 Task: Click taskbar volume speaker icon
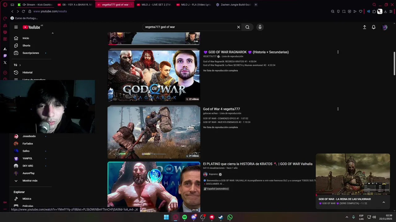pos(374,217)
